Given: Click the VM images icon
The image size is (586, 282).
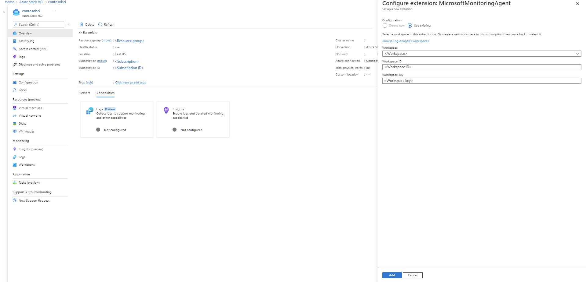Looking at the screenshot, I should point(15,131).
